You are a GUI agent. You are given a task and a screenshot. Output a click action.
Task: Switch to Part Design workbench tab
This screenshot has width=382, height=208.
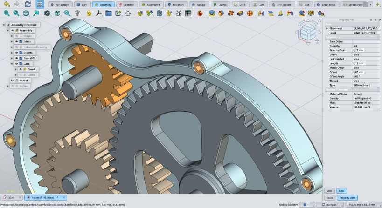pyautogui.click(x=60, y=4)
